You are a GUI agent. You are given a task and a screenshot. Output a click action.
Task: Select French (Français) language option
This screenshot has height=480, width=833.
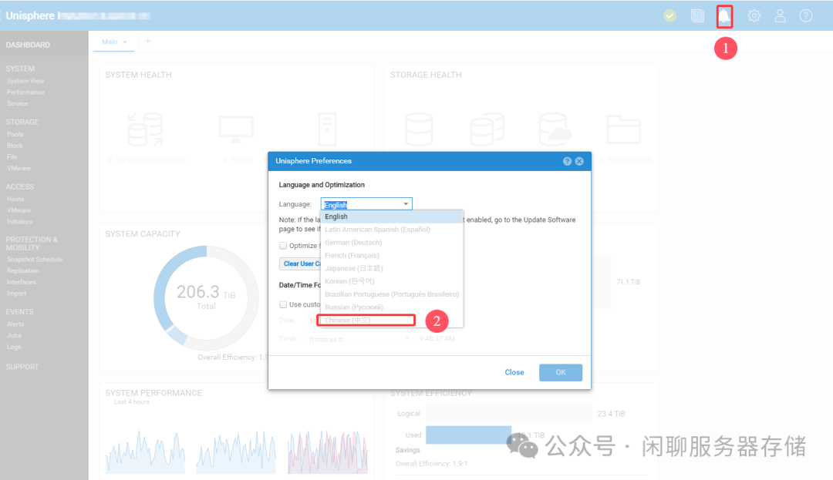click(x=392, y=255)
